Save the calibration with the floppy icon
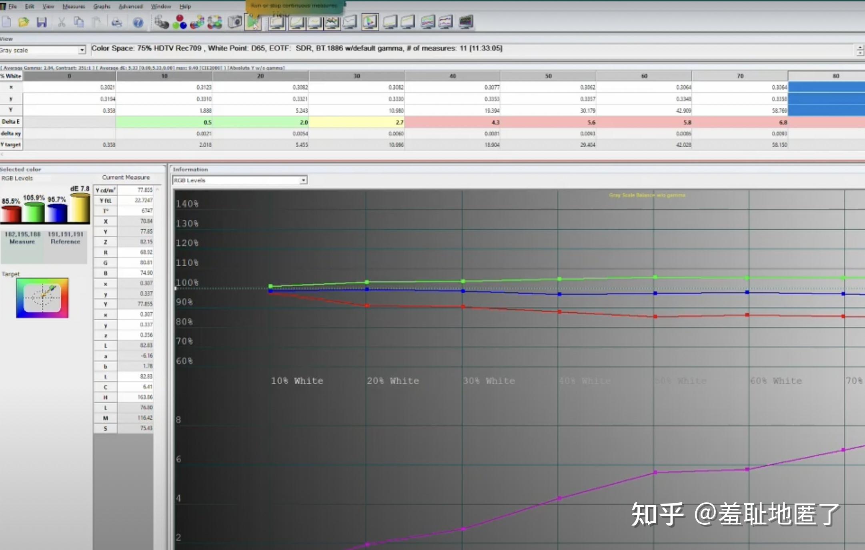 [42, 22]
